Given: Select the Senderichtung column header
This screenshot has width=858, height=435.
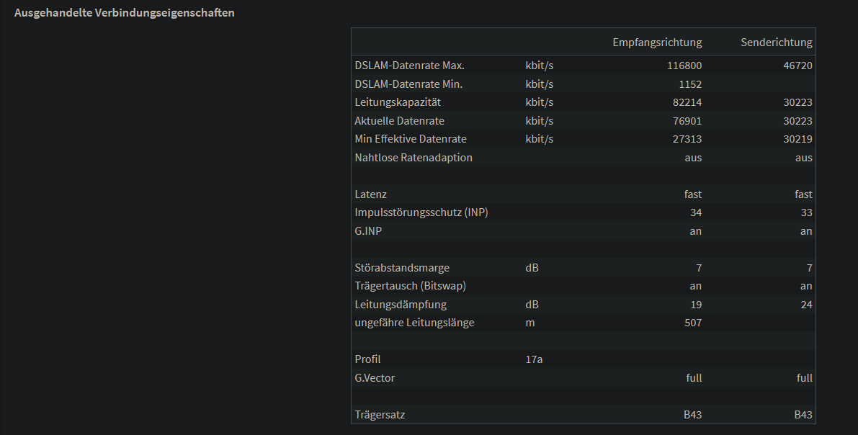Looking at the screenshot, I should point(776,42).
